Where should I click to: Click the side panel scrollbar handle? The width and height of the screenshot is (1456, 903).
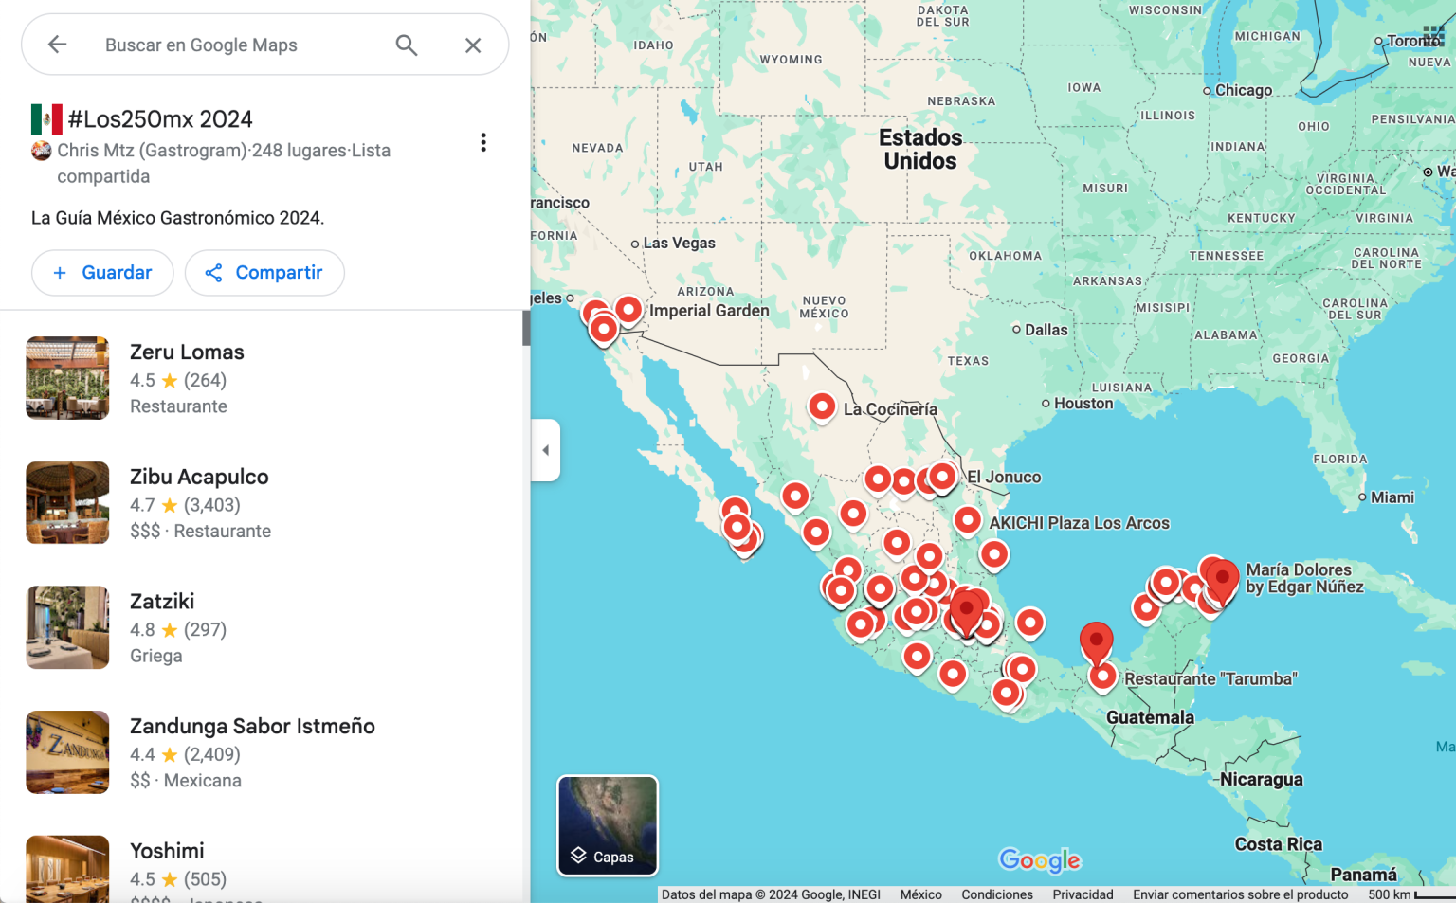526,328
